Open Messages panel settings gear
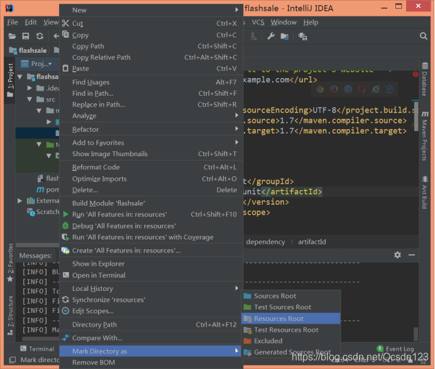This screenshot has height=369, width=435. click(397, 255)
